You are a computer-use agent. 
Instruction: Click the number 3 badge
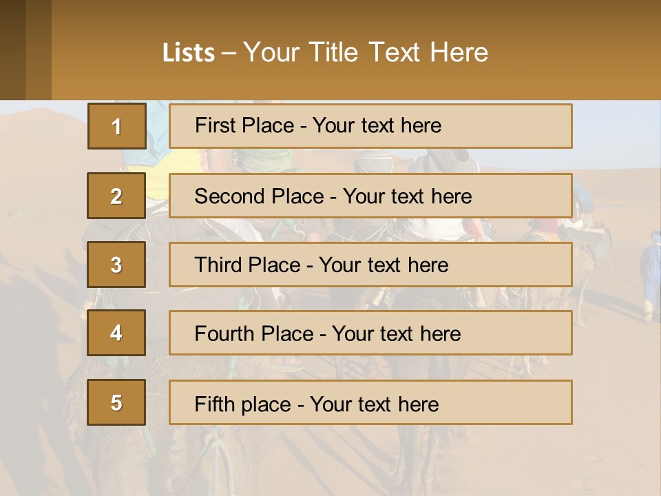(116, 265)
